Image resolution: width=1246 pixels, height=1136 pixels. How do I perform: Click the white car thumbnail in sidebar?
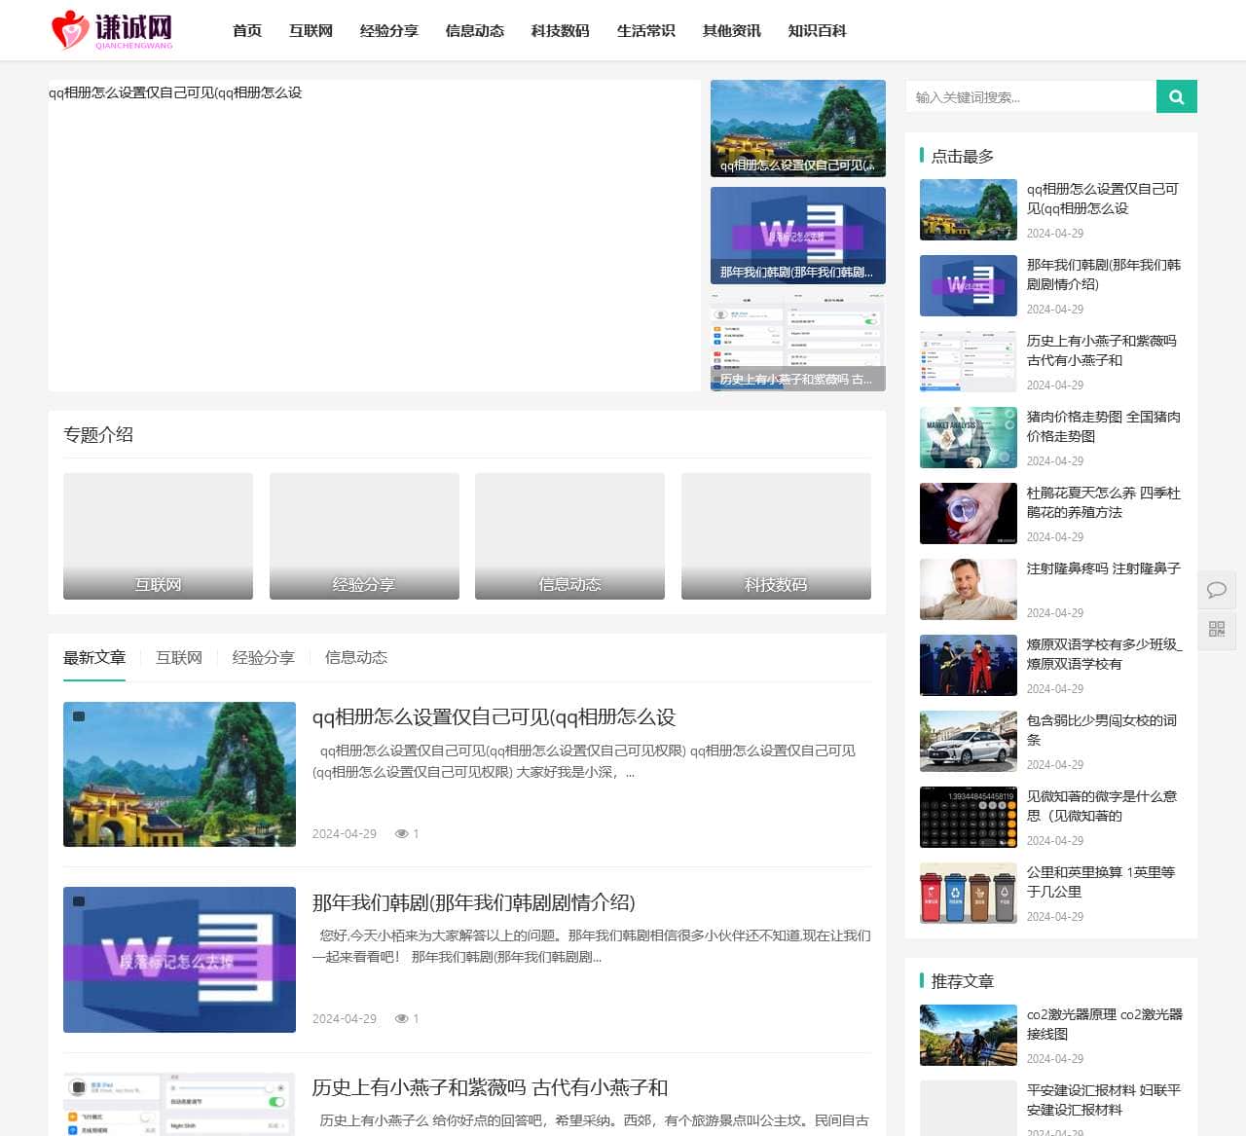click(x=969, y=741)
